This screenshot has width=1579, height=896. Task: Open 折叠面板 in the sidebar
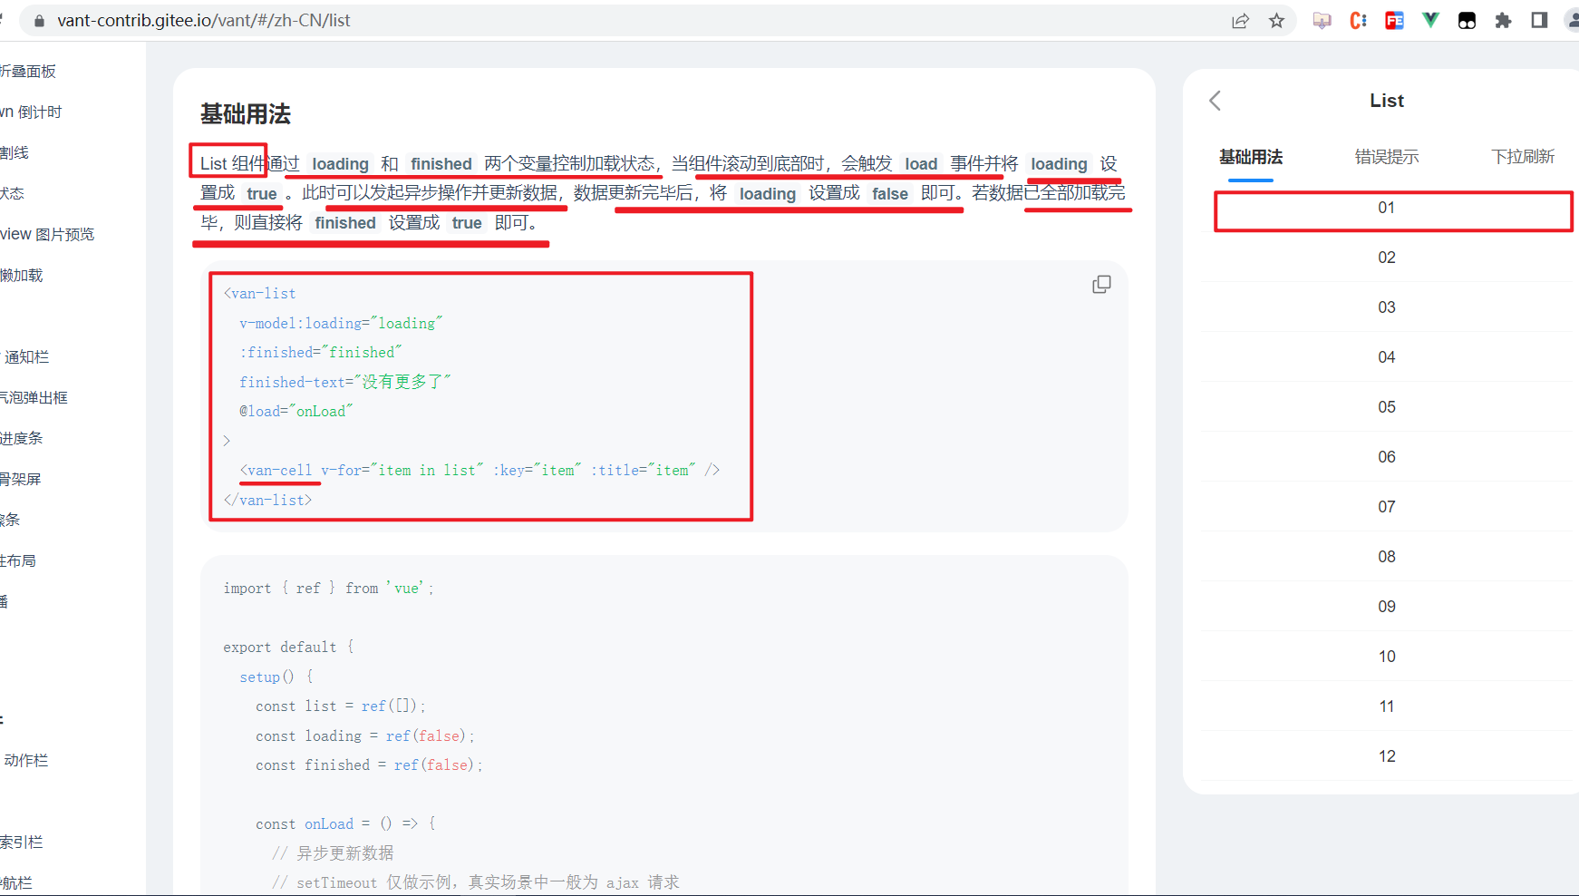pos(28,71)
